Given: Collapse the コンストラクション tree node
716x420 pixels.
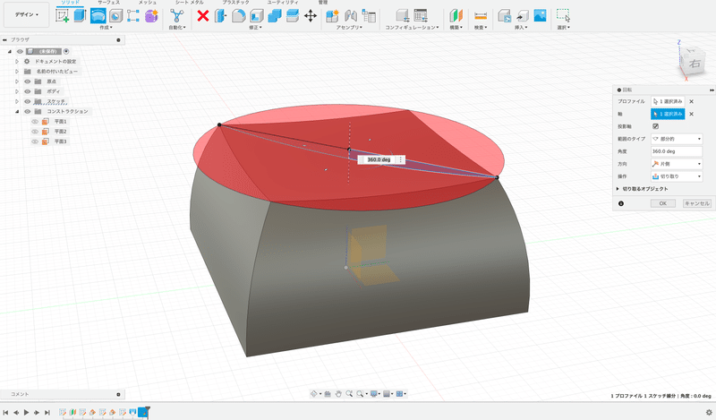Looking at the screenshot, I should tap(17, 112).
